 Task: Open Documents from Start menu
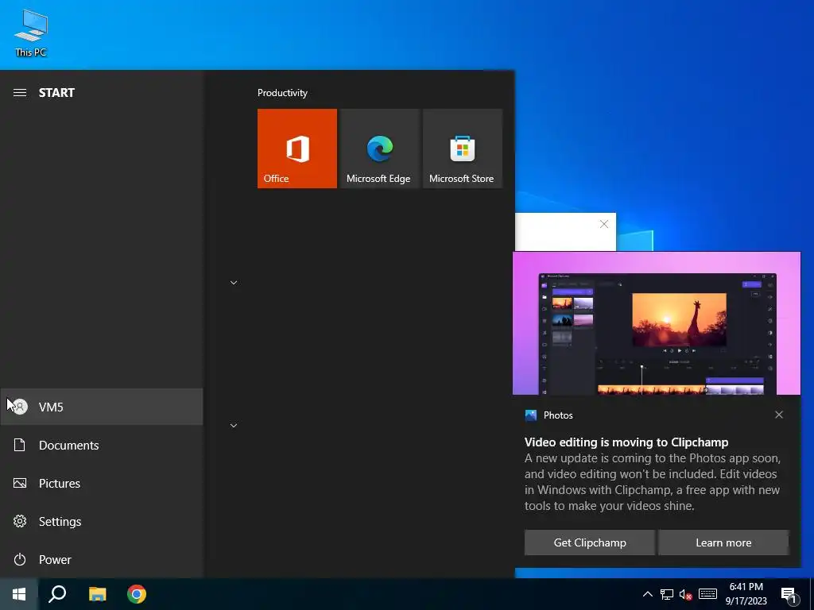tap(101, 445)
